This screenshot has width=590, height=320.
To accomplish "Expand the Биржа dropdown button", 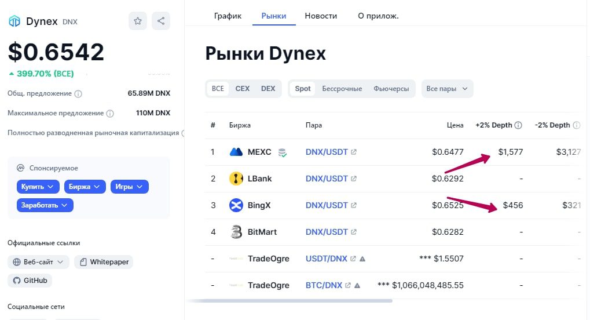I will point(85,187).
